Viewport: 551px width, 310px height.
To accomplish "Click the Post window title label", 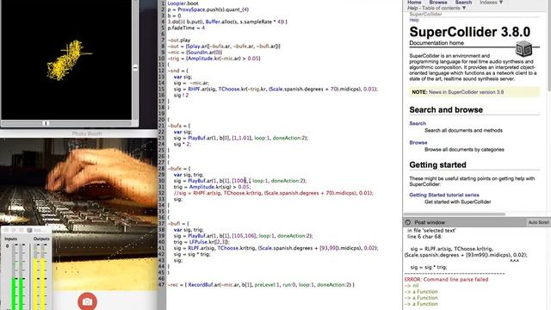I will (x=430, y=222).
